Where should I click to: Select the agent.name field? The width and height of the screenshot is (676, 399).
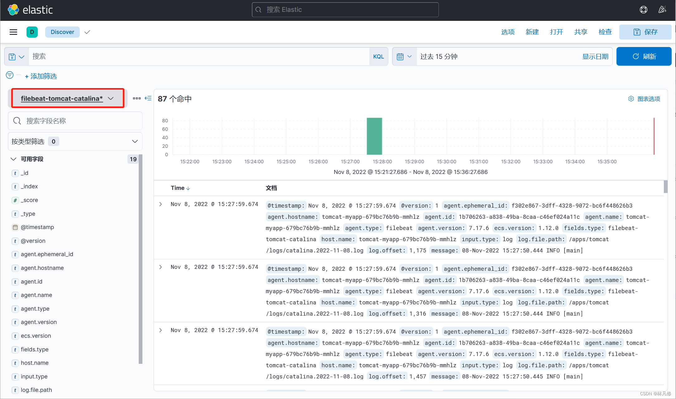pos(36,295)
